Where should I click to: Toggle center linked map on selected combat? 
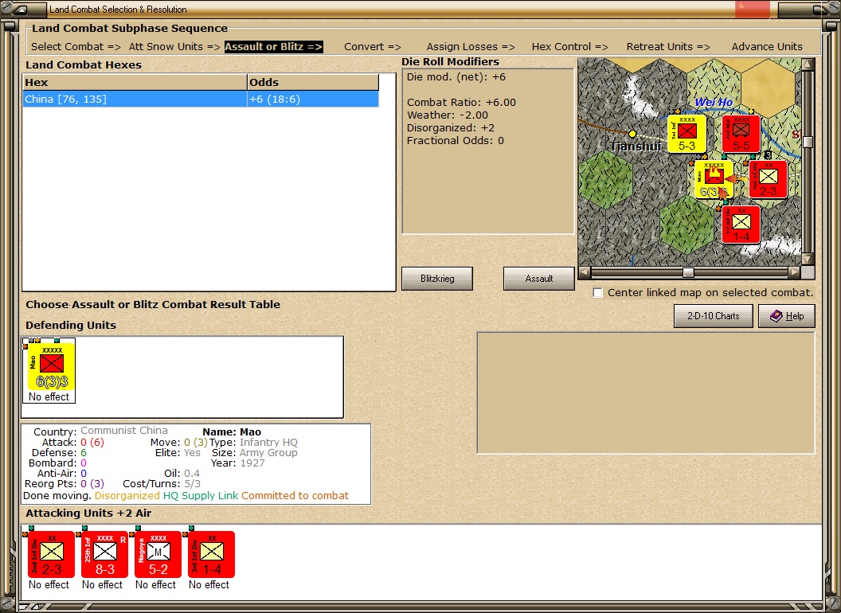(597, 293)
